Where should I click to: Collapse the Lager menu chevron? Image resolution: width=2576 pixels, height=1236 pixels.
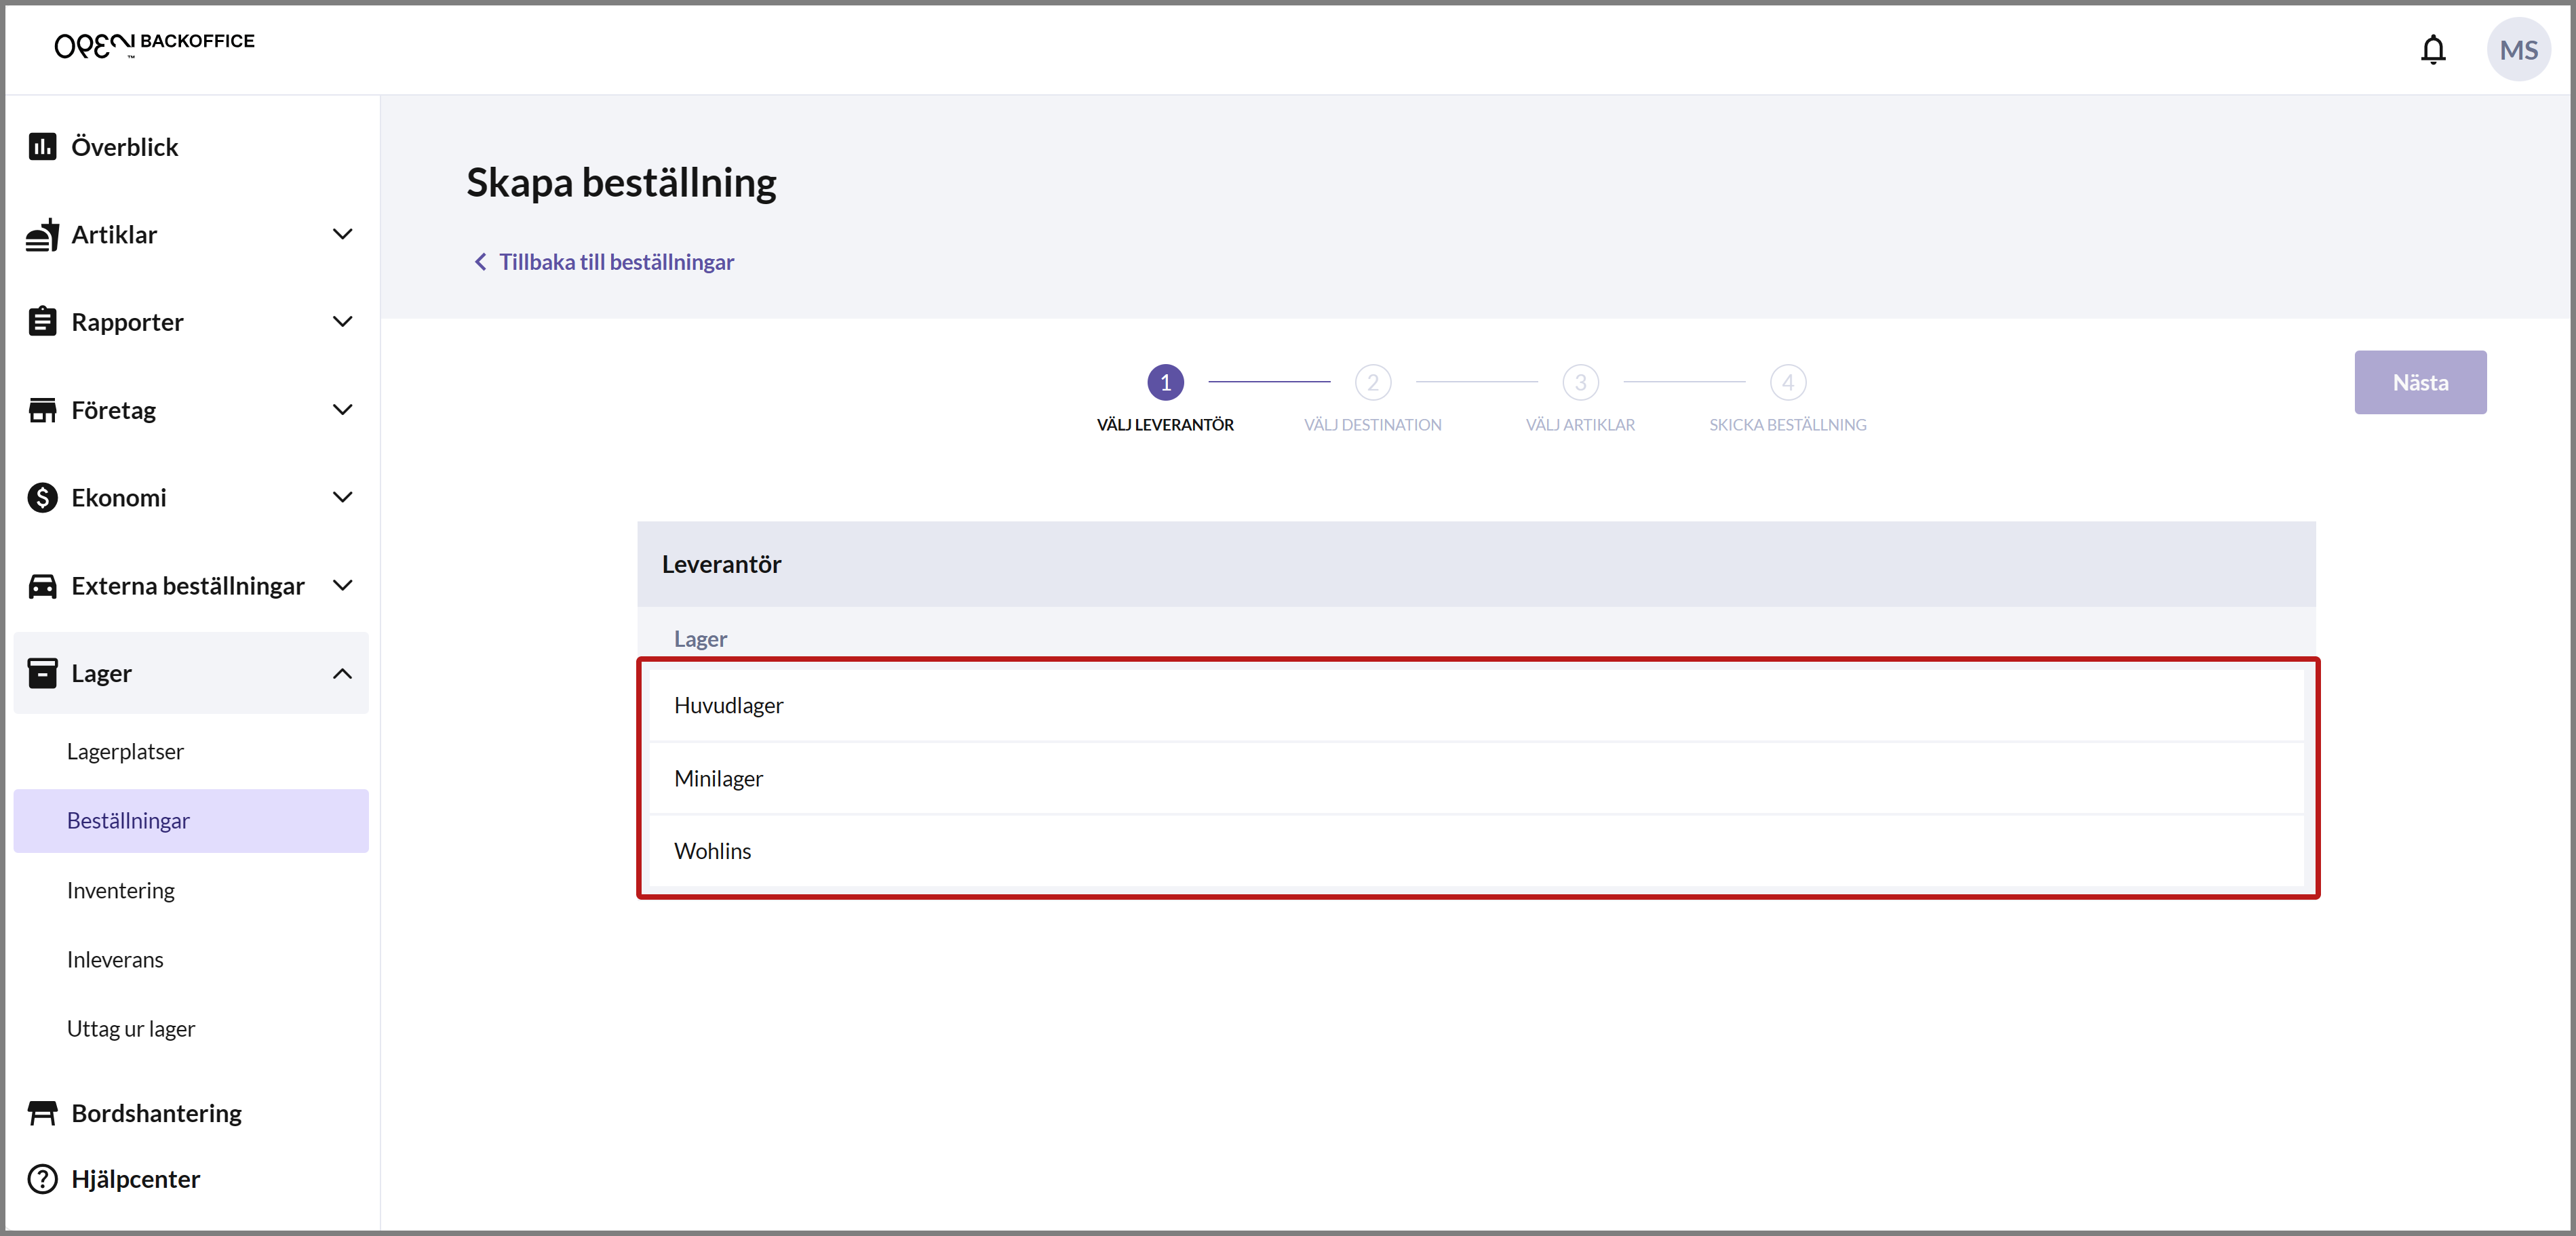(x=342, y=673)
